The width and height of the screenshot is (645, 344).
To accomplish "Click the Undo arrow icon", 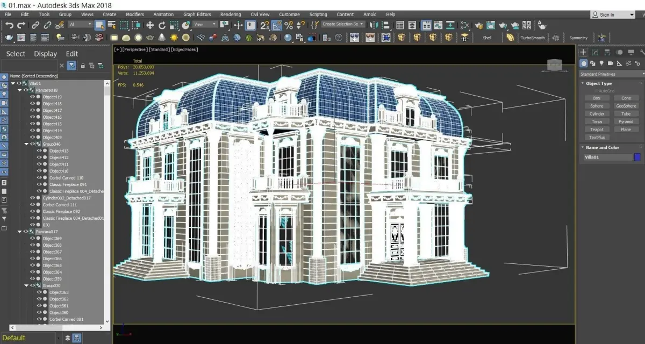I will click(x=10, y=25).
